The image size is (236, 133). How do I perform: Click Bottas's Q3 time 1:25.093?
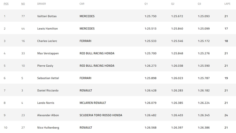click(204, 16)
